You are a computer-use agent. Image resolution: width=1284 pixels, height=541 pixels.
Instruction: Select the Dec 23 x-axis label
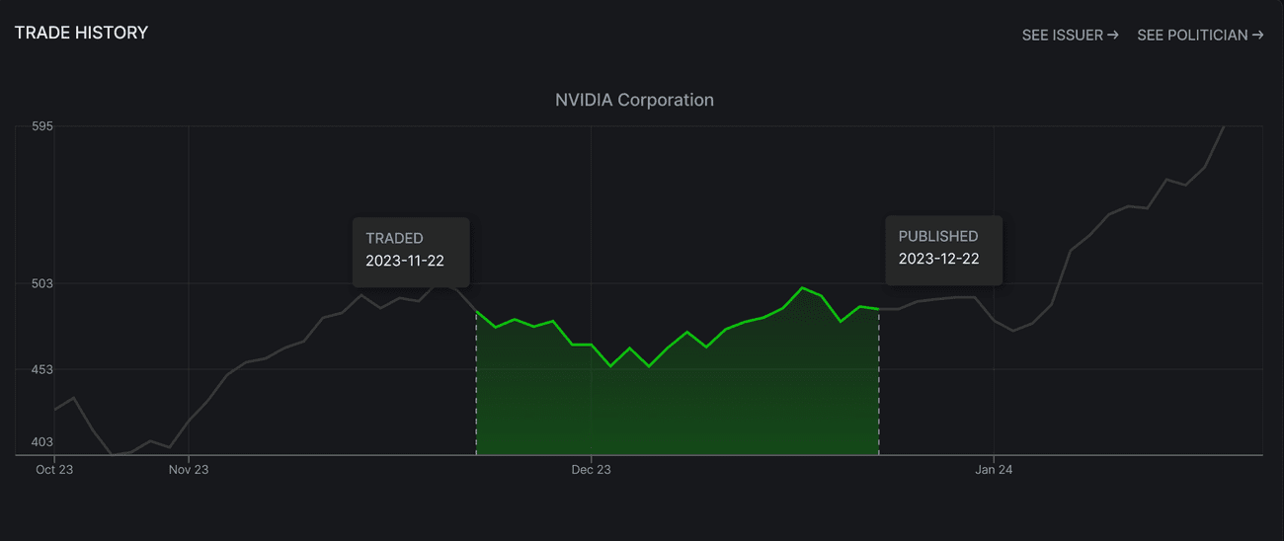coord(591,470)
